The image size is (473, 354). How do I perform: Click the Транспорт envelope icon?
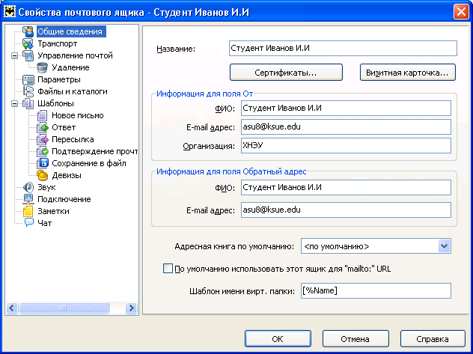point(28,43)
